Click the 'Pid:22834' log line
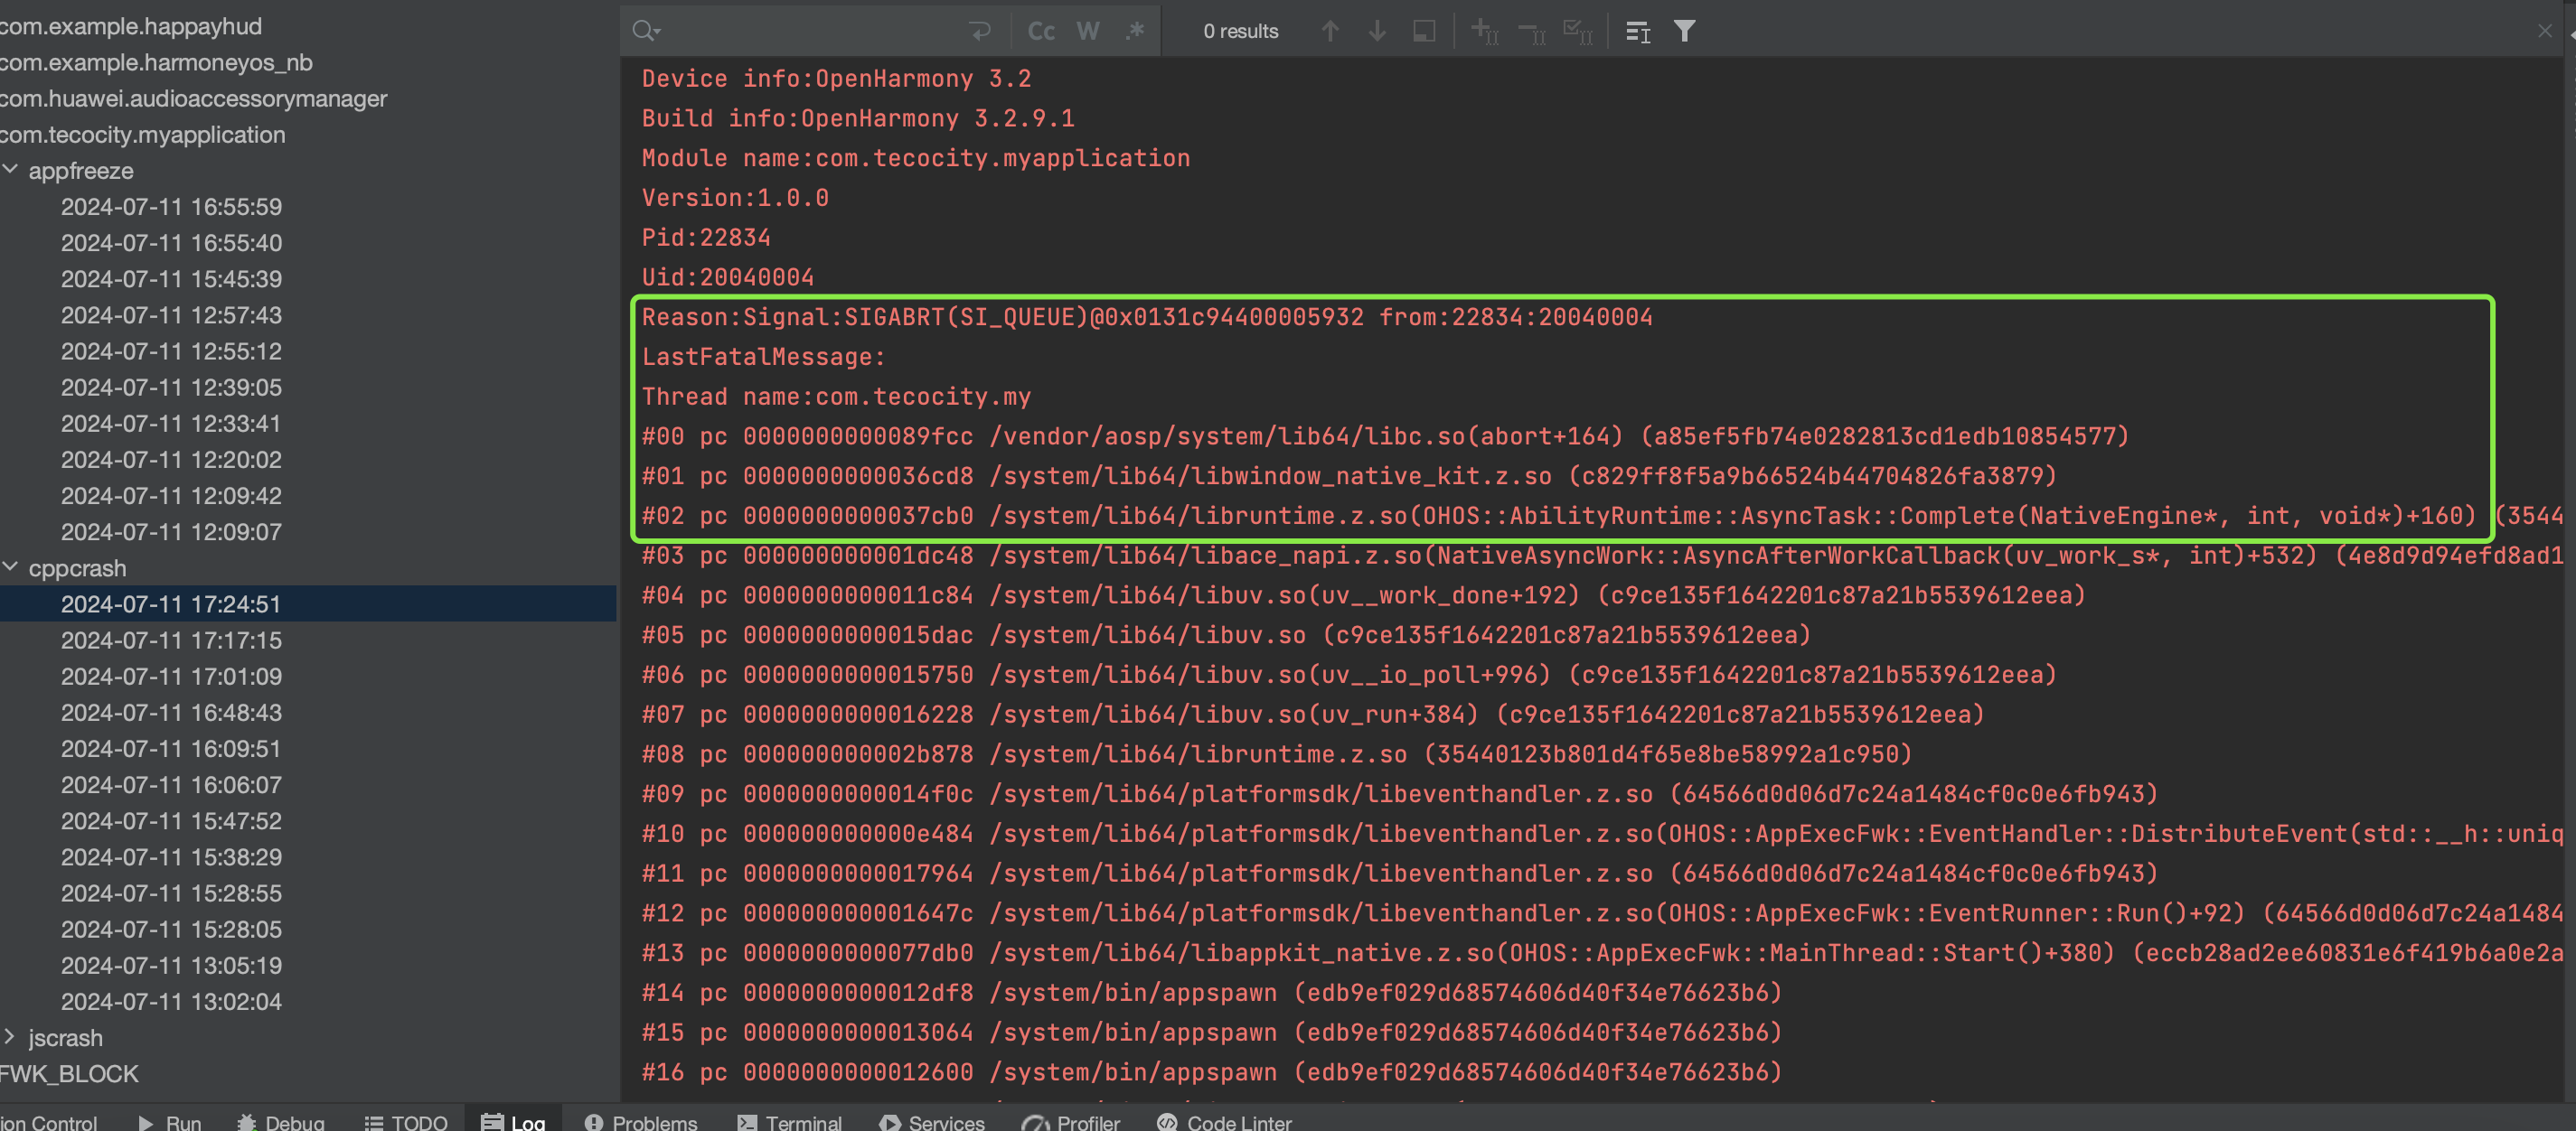Image resolution: width=2576 pixels, height=1131 pixels. [x=706, y=238]
